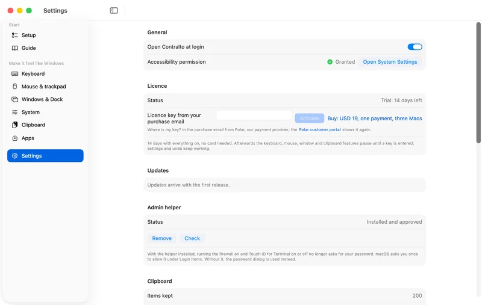Image resolution: width=482 pixels, height=305 pixels.
Task: Click the 'Trial: 14 days left' text
Action: click(401, 100)
